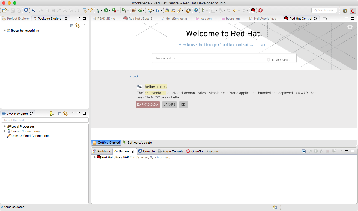The image size is (358, 211).
Task: Toggle Link with Editor in Package Explorer
Action: 77,25
